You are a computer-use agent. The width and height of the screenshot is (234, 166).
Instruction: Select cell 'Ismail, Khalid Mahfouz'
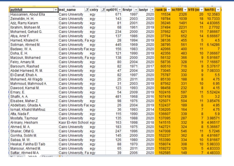pyautogui.click(x=34, y=109)
